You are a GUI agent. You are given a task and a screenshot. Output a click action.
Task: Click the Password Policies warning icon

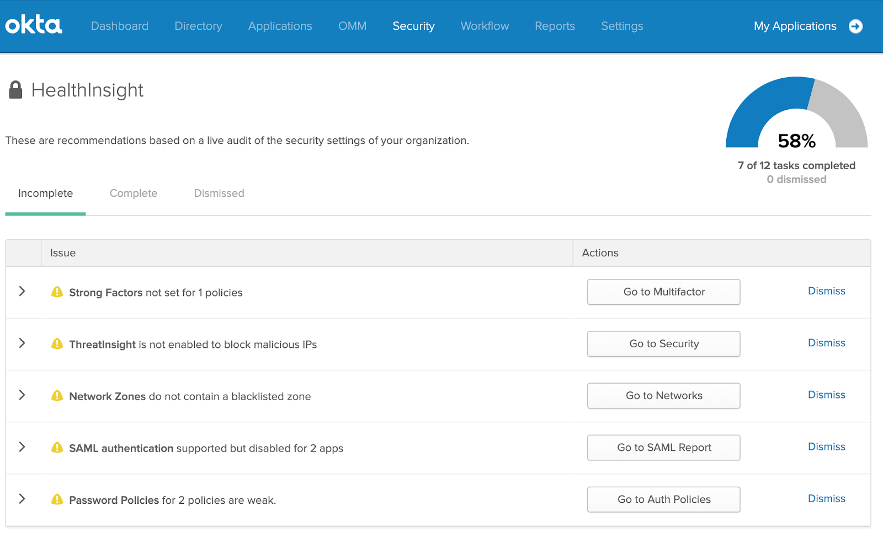click(57, 499)
